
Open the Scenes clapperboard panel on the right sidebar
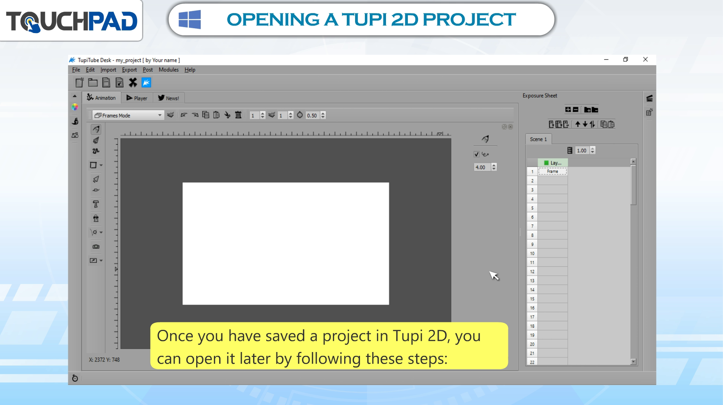(650, 98)
